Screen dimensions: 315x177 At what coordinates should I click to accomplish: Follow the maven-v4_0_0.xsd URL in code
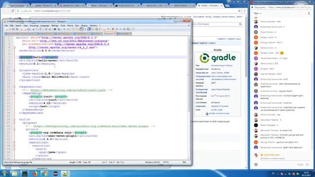62,47
